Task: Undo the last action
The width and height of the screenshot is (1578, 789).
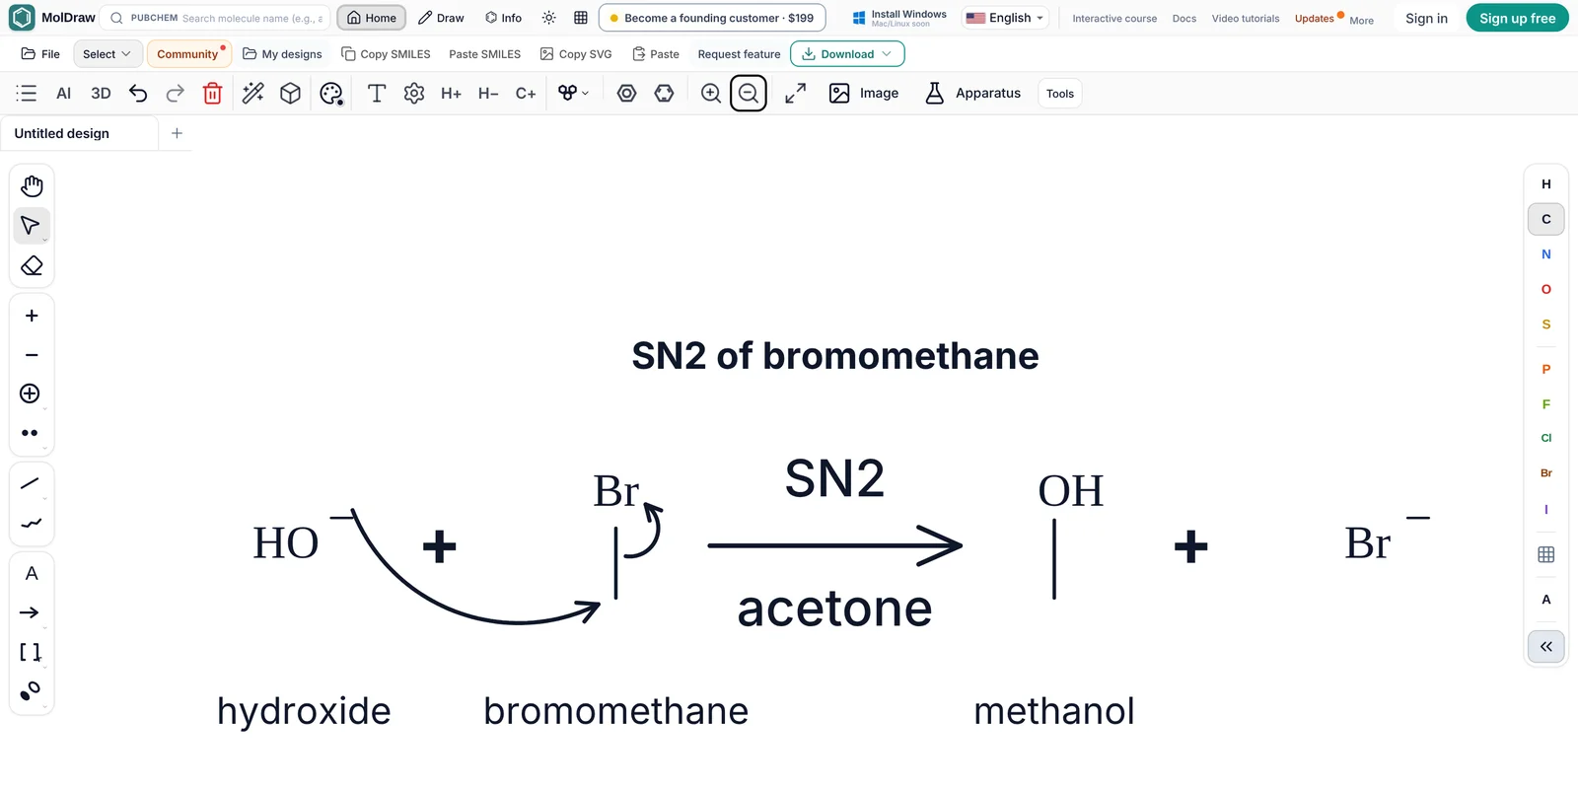Action: (138, 94)
